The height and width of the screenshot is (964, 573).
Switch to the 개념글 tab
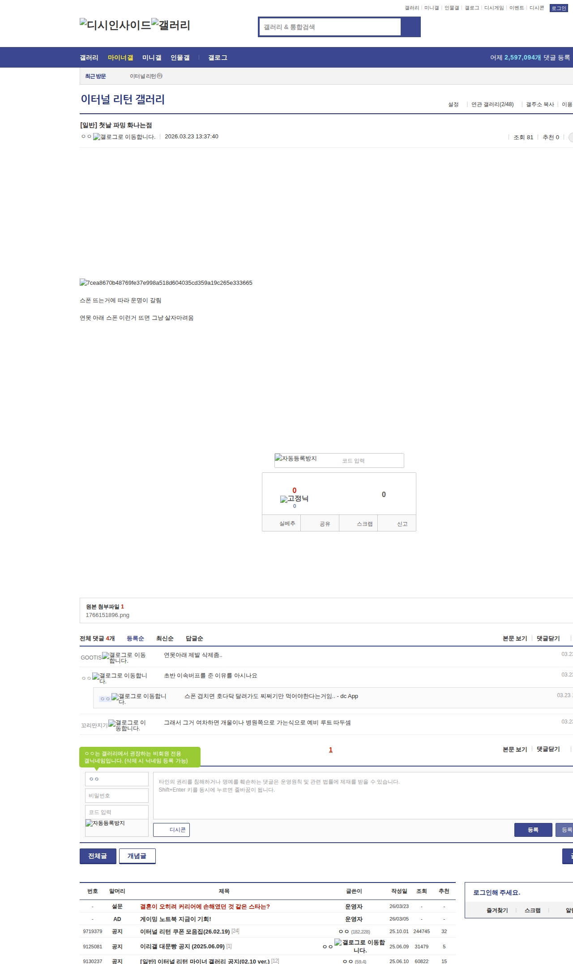click(137, 856)
